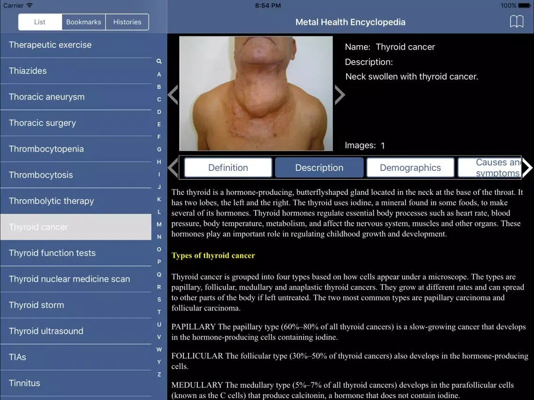Select Therapeutic exercise entry

coord(76,45)
